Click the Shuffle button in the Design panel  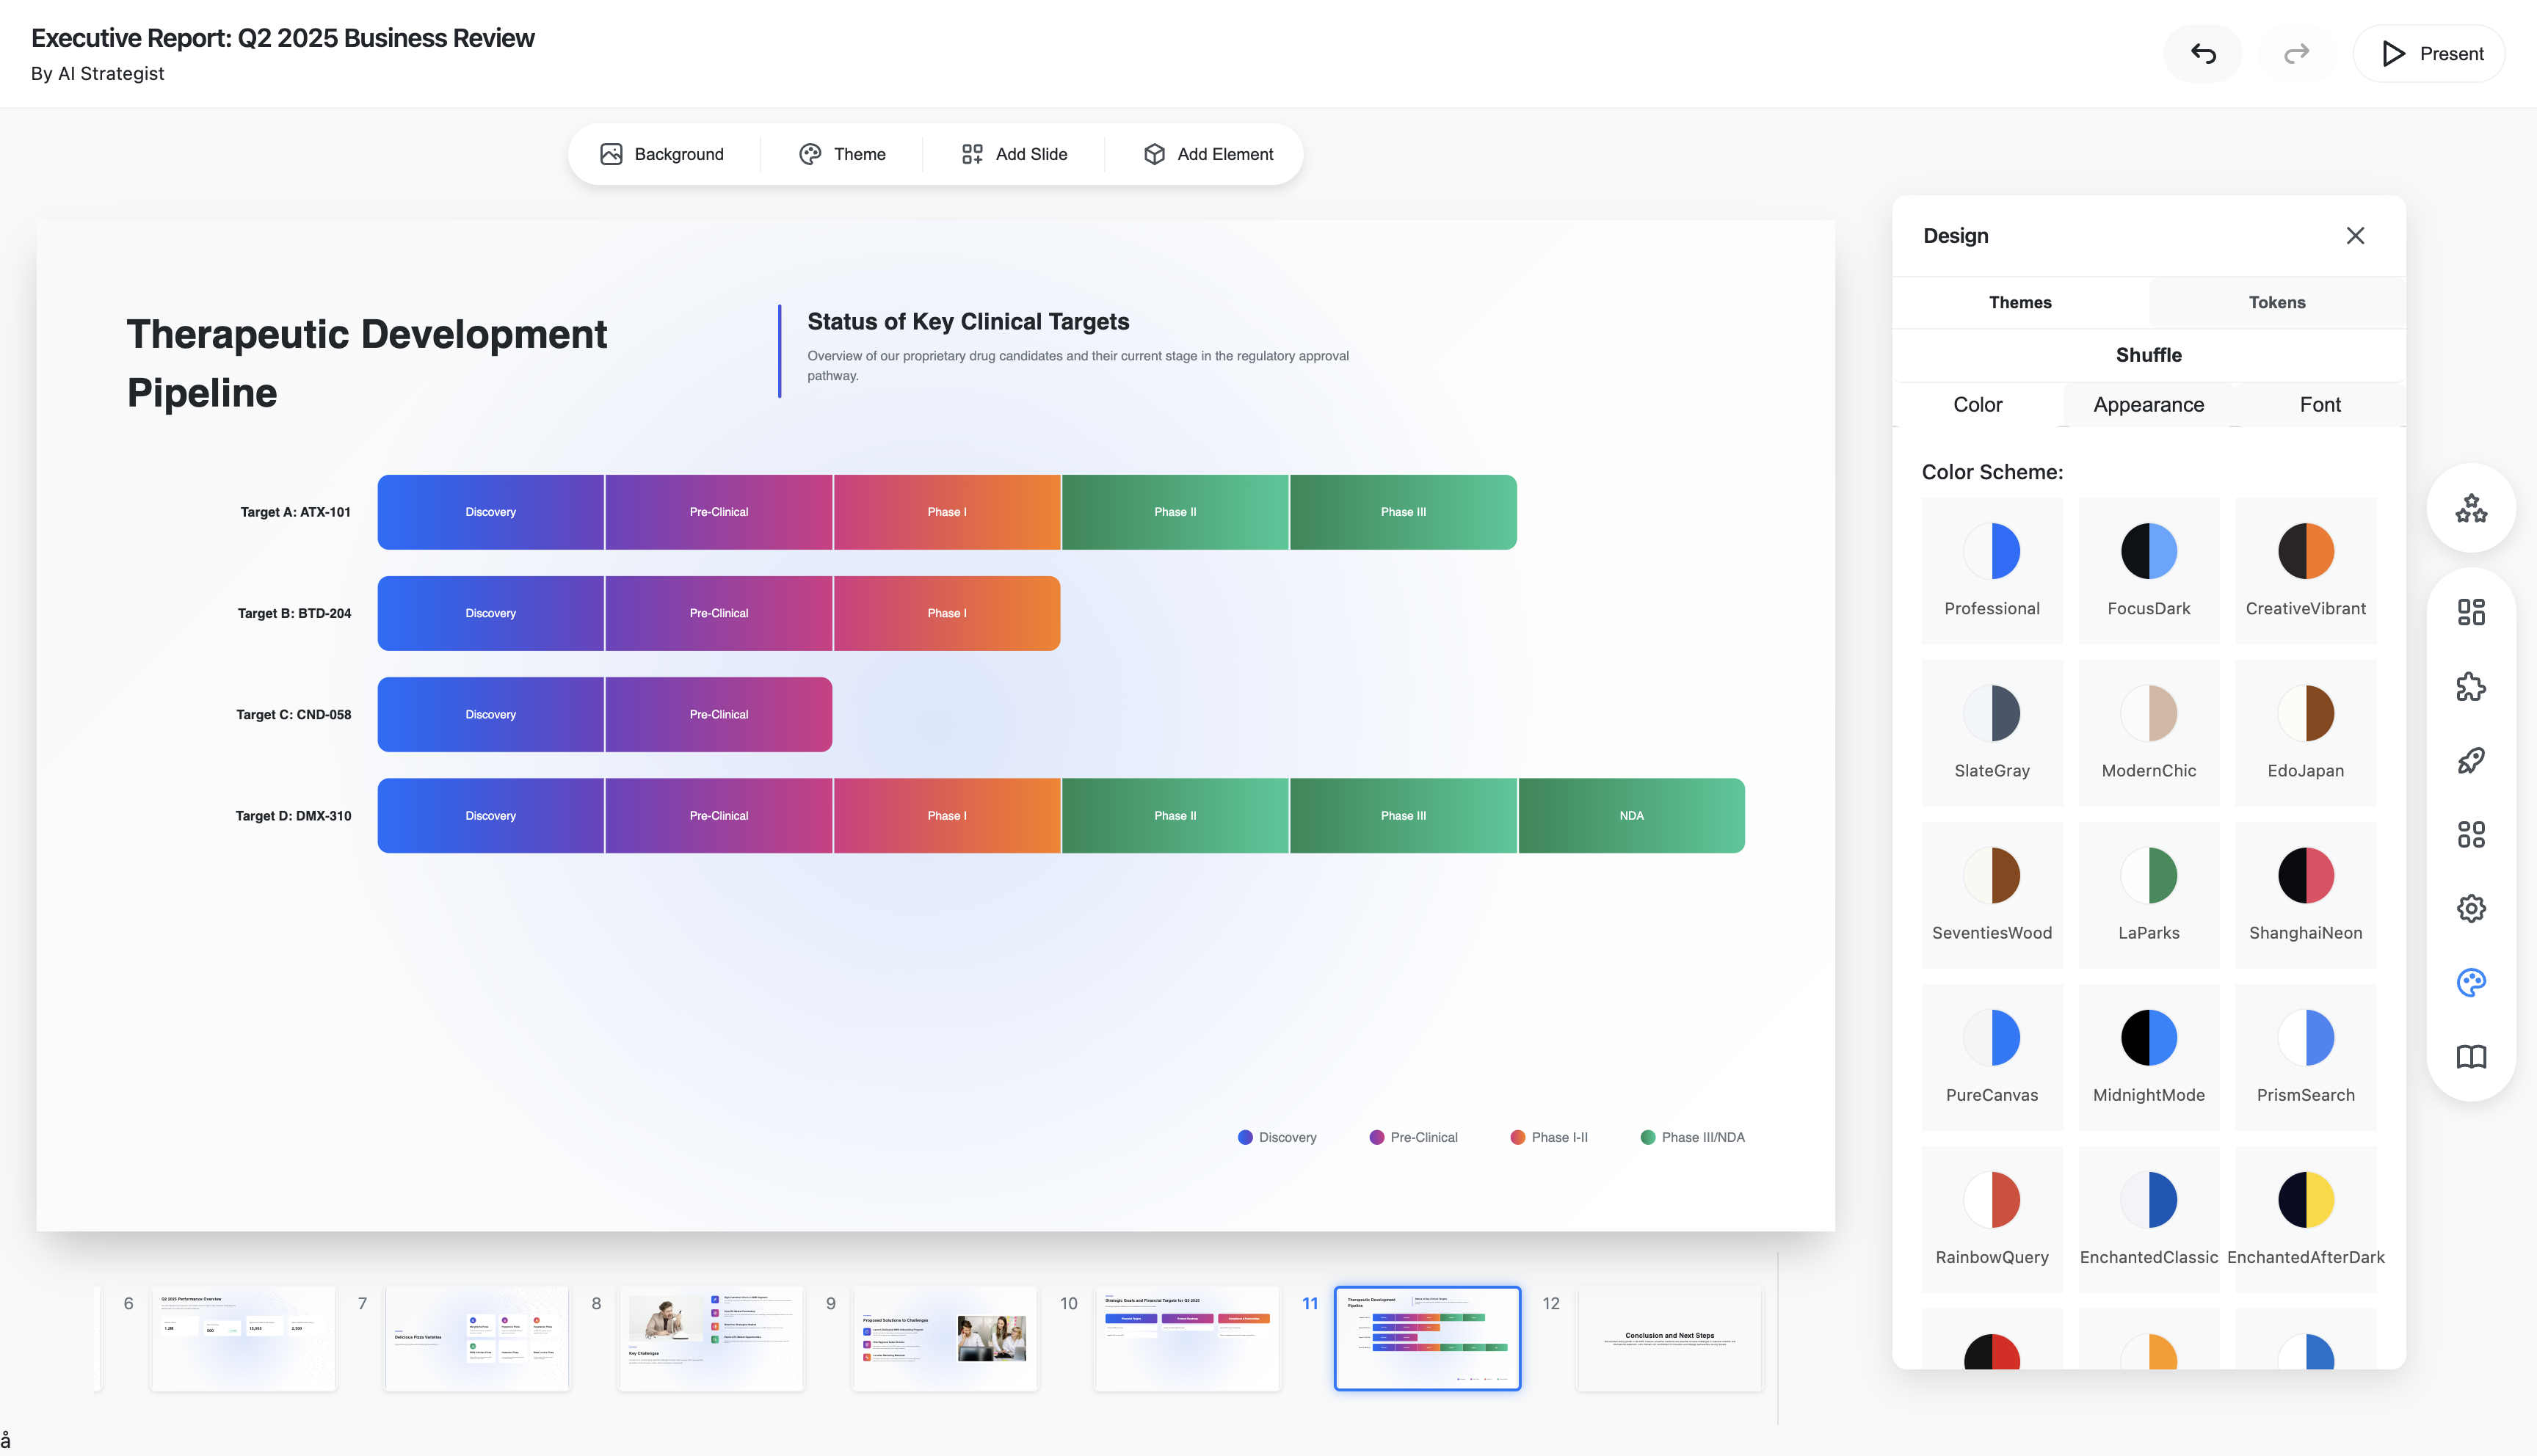[x=2148, y=354]
